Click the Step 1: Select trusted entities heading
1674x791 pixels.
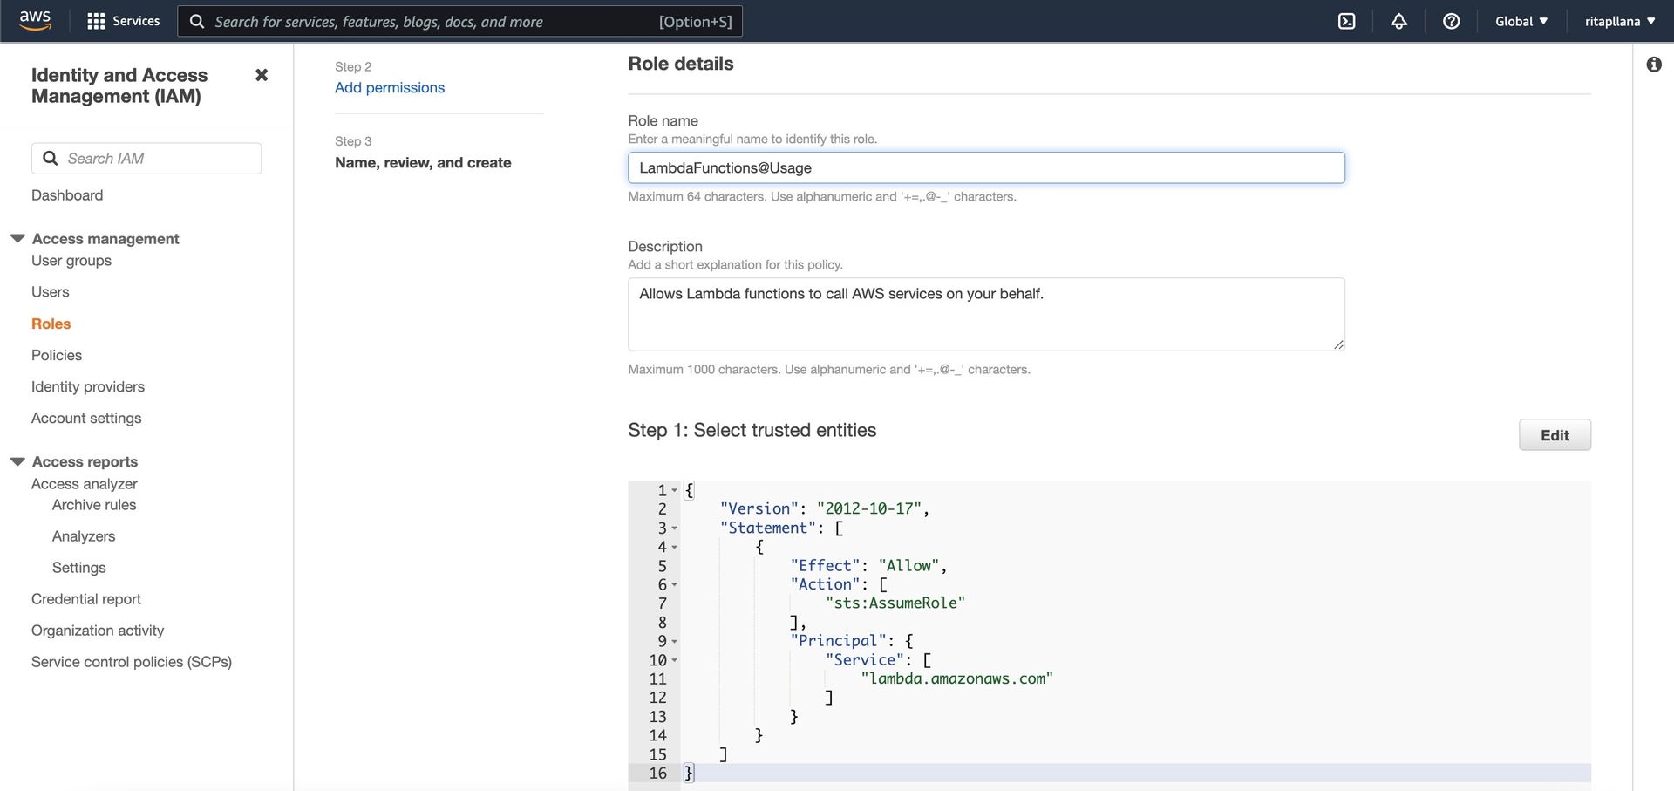click(752, 430)
